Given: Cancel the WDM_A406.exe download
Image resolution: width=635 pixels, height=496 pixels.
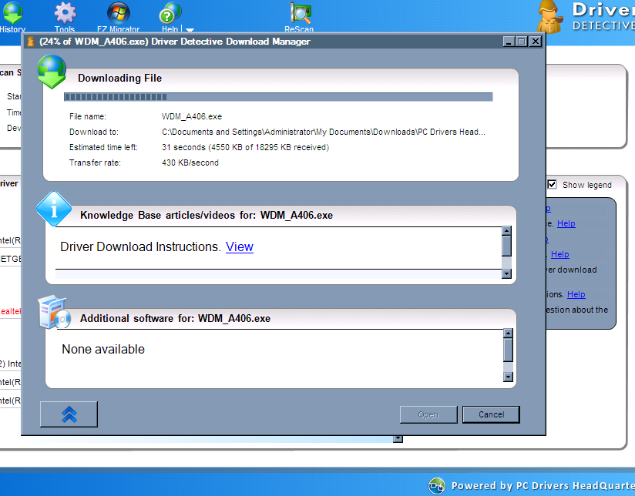Looking at the screenshot, I should (491, 414).
